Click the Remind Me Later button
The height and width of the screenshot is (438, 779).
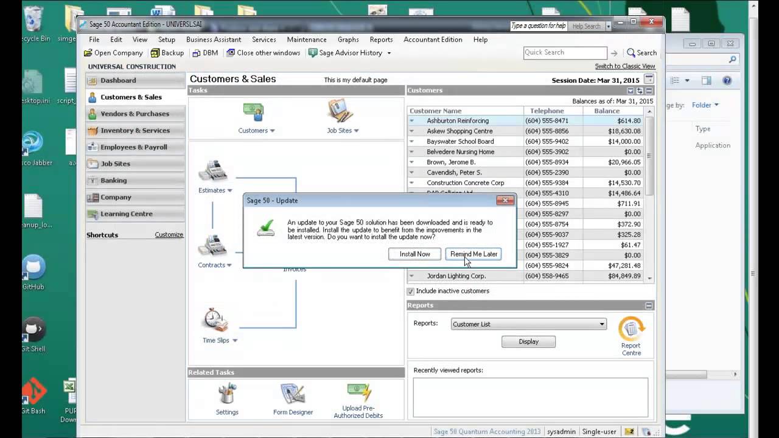click(x=473, y=254)
